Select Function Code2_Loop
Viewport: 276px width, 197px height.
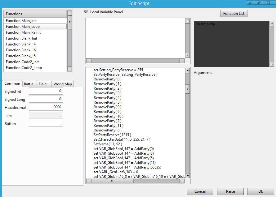click(35, 68)
